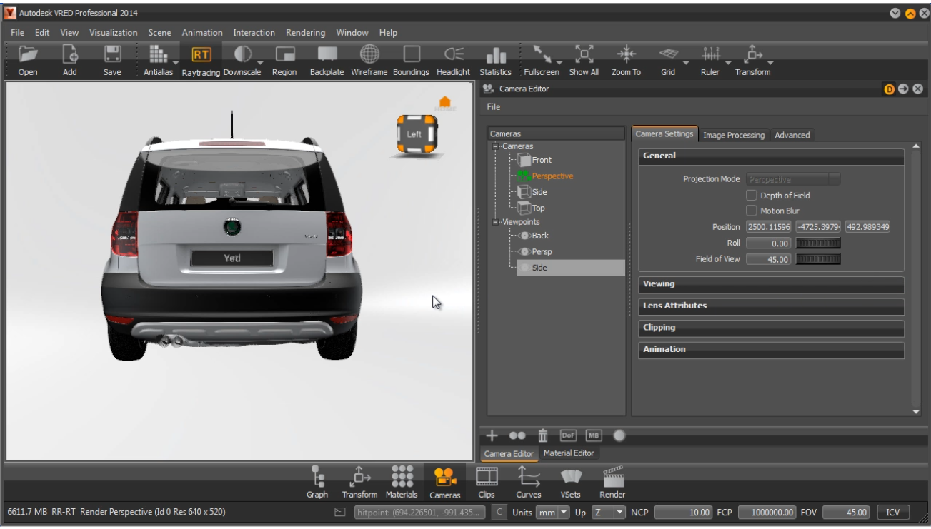931x529 pixels.
Task: Click the Roll value field
Action: tap(769, 243)
